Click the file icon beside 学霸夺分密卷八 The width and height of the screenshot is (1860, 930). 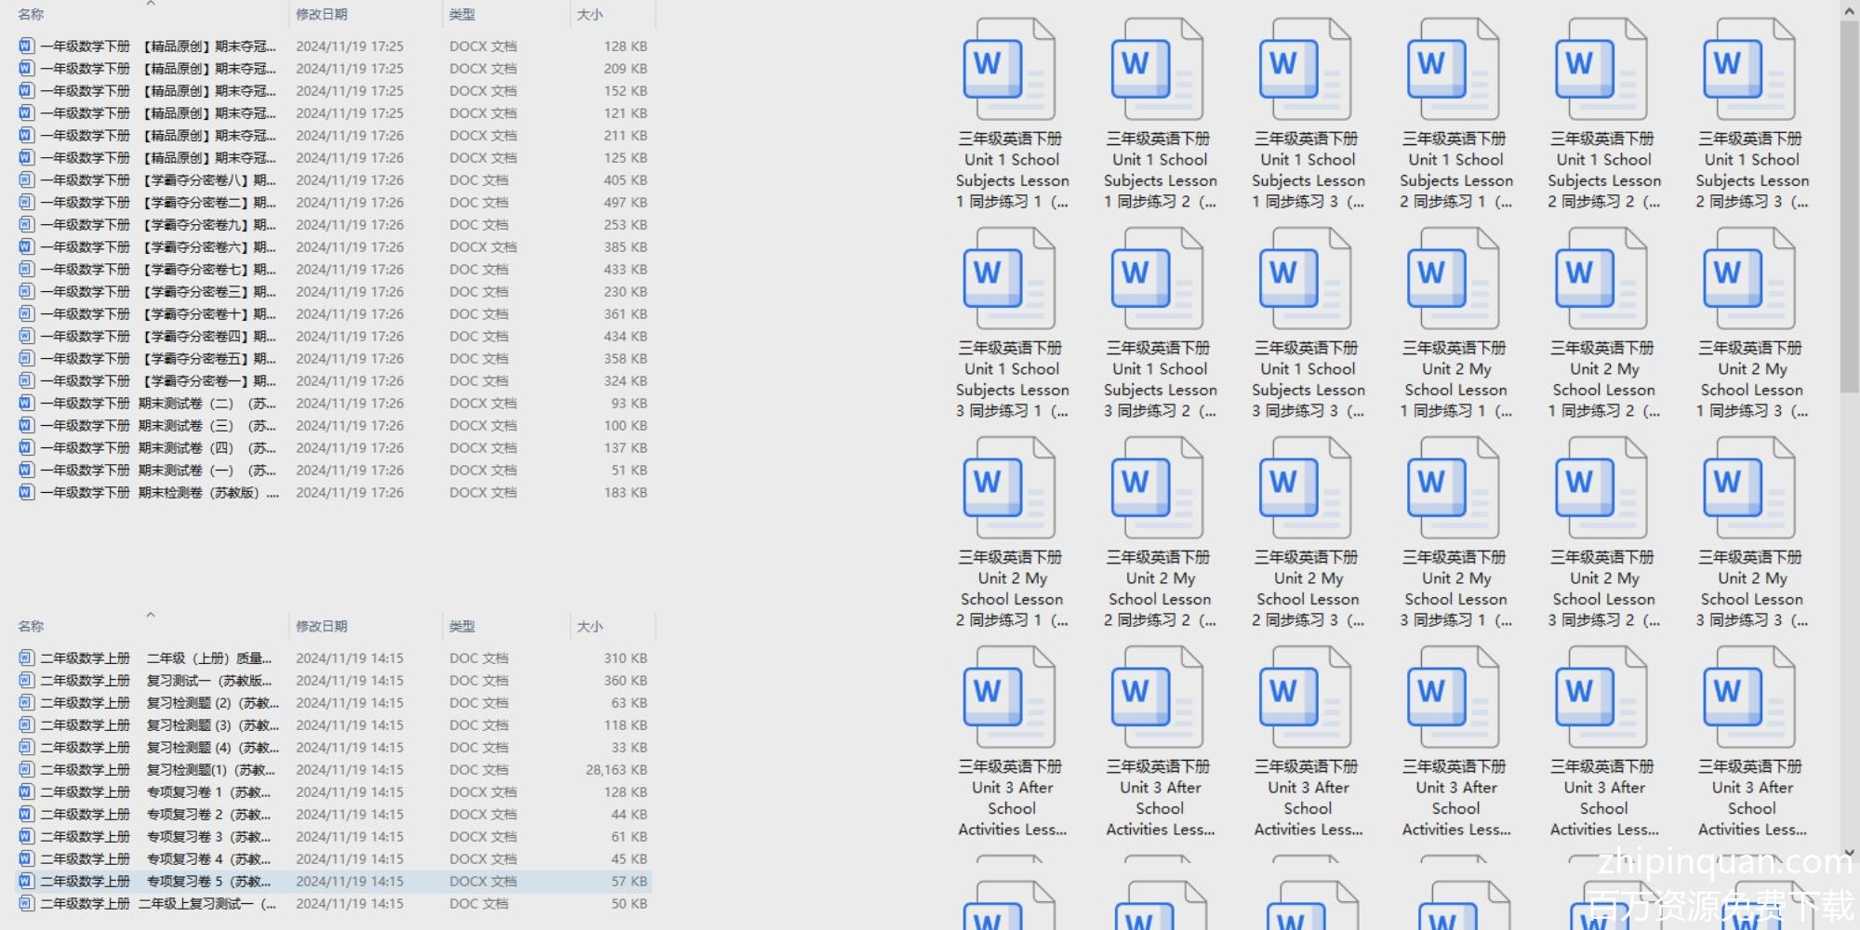pyautogui.click(x=26, y=180)
